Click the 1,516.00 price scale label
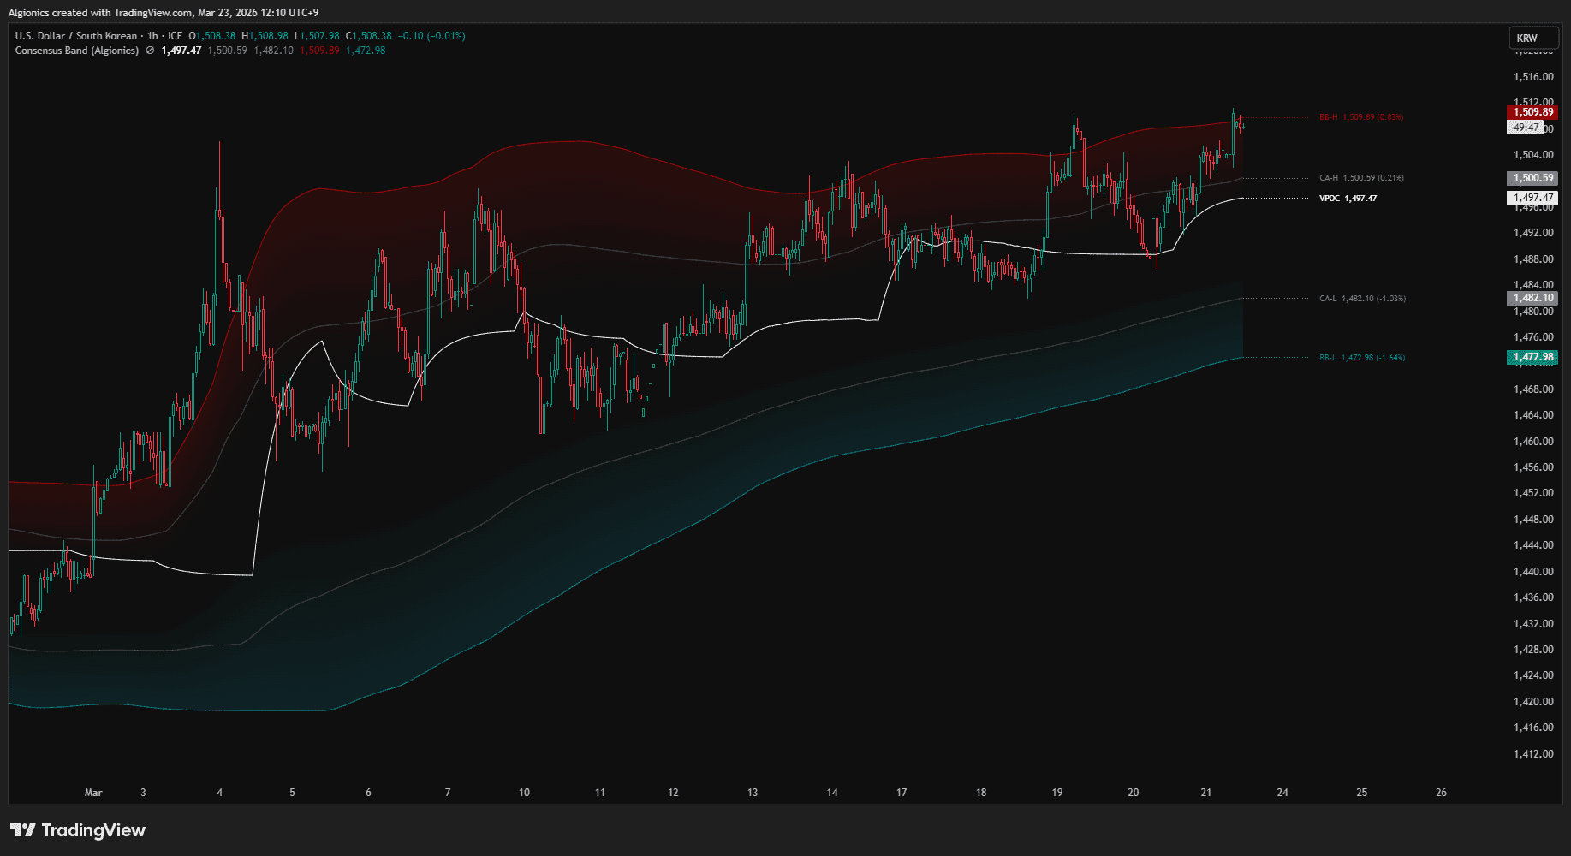1571x856 pixels. (1533, 77)
